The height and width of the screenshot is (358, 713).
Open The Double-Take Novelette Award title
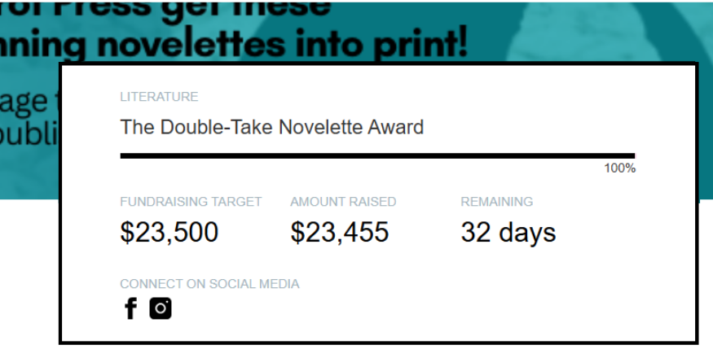click(x=272, y=127)
